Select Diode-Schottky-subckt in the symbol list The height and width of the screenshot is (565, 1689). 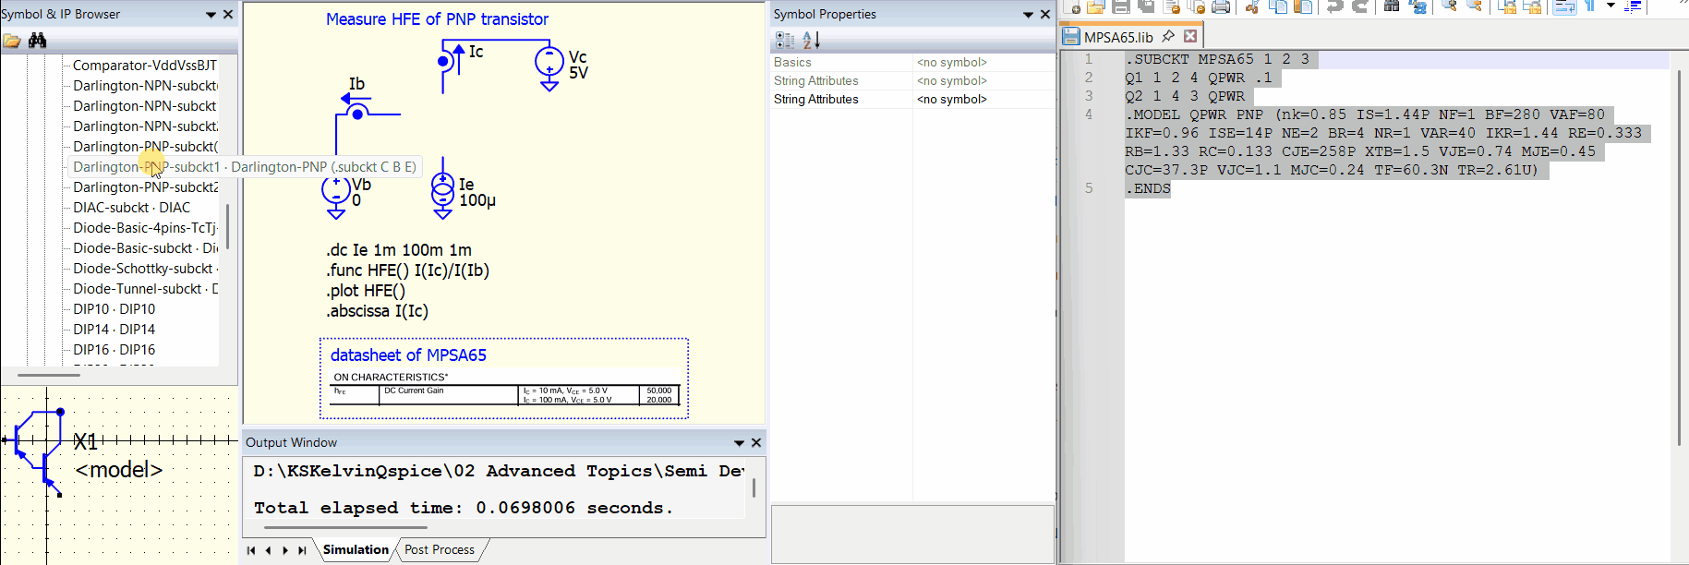click(143, 269)
